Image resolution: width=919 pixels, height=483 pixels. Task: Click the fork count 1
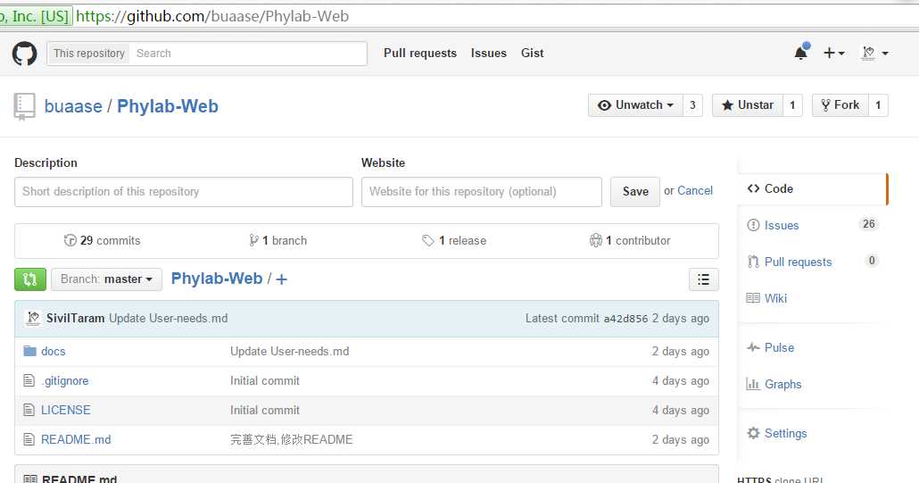pos(878,105)
